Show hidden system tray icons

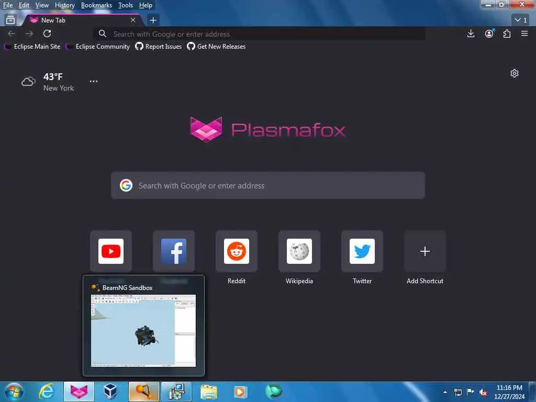445,392
